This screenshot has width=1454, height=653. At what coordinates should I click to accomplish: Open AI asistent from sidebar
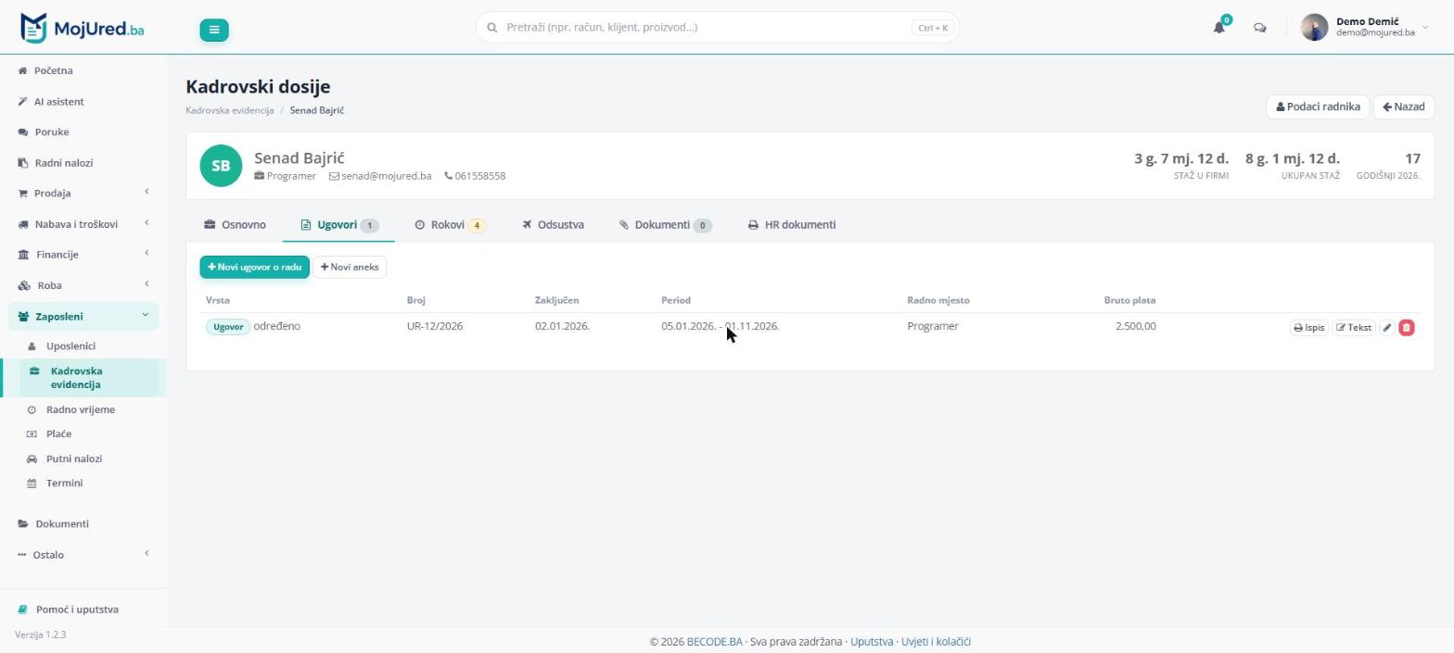coord(58,101)
